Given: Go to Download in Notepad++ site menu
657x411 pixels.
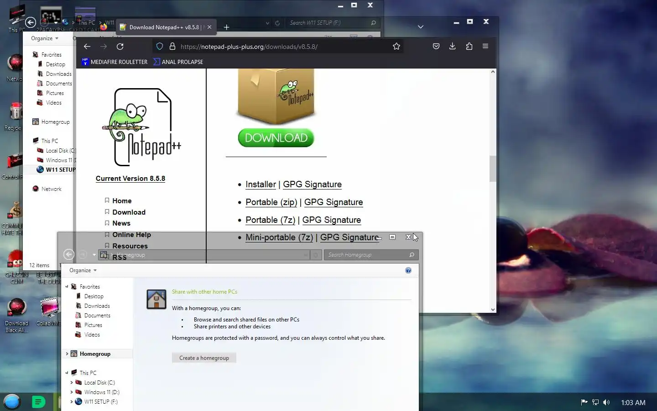Looking at the screenshot, I should tap(129, 212).
